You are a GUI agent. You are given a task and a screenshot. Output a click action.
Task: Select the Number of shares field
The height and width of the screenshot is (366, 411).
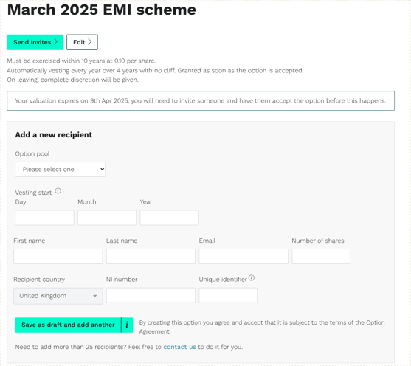pyautogui.click(x=321, y=256)
